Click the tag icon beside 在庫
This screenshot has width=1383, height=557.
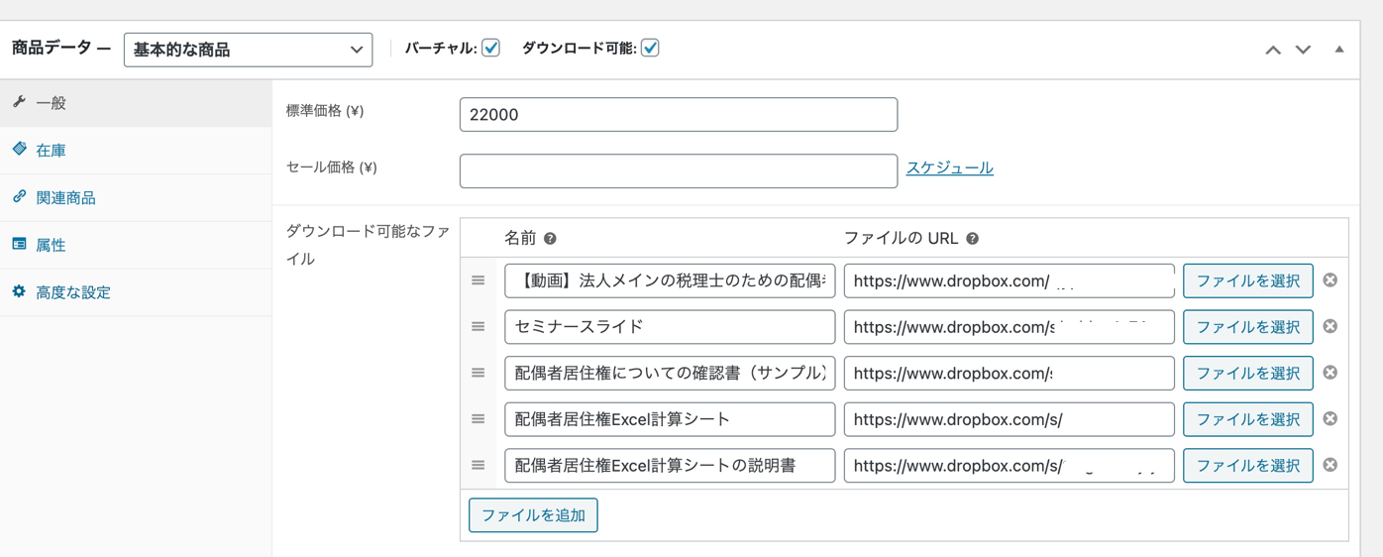click(19, 149)
